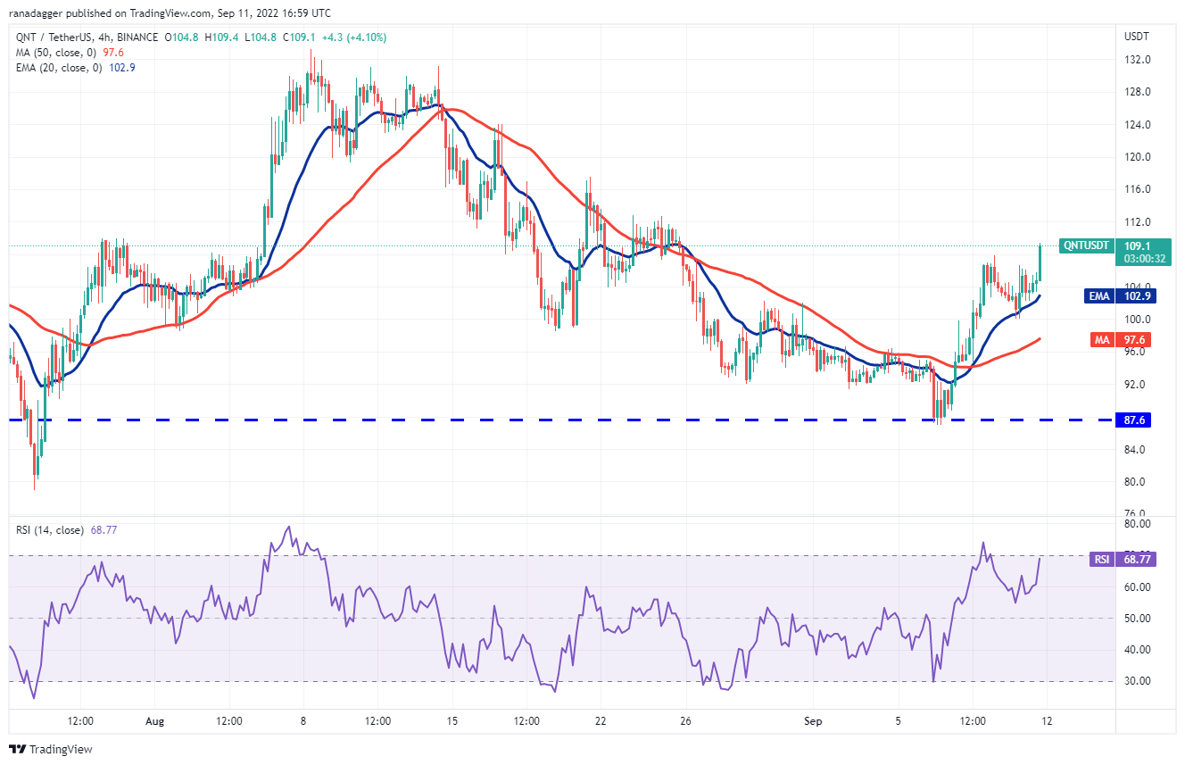This screenshot has width=1185, height=765.
Task: Click the TradingView logo in bottom-left corner
Action: (51, 749)
